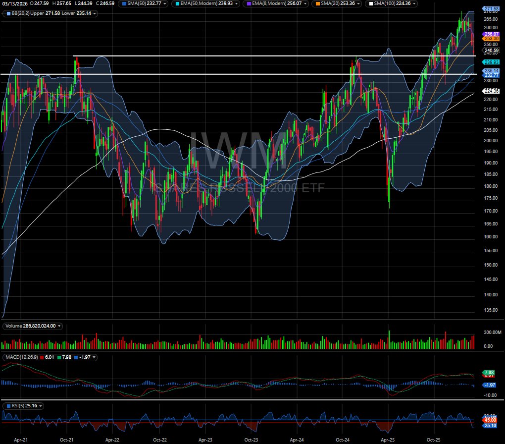The height and width of the screenshot is (444, 505).
Task: Expand the Volume indicator dropdown arrow
Action: 59,326
